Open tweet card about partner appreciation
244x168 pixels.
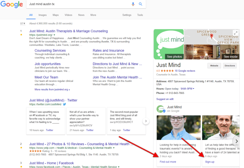tap(86, 121)
